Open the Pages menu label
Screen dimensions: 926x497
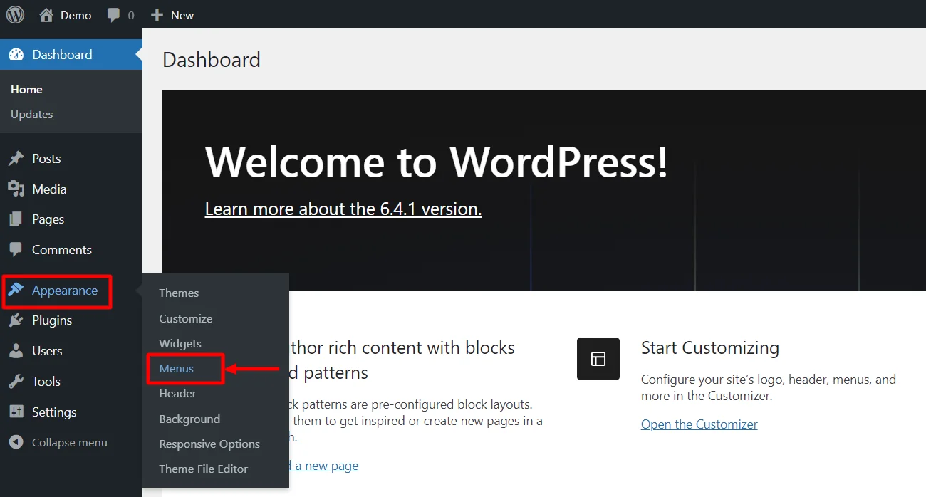[48, 219]
